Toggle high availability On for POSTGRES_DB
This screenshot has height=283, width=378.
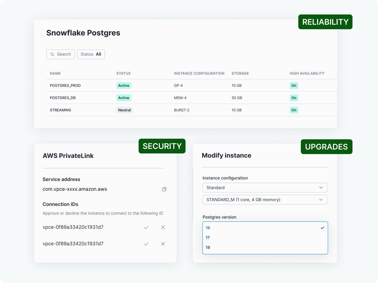294,98
